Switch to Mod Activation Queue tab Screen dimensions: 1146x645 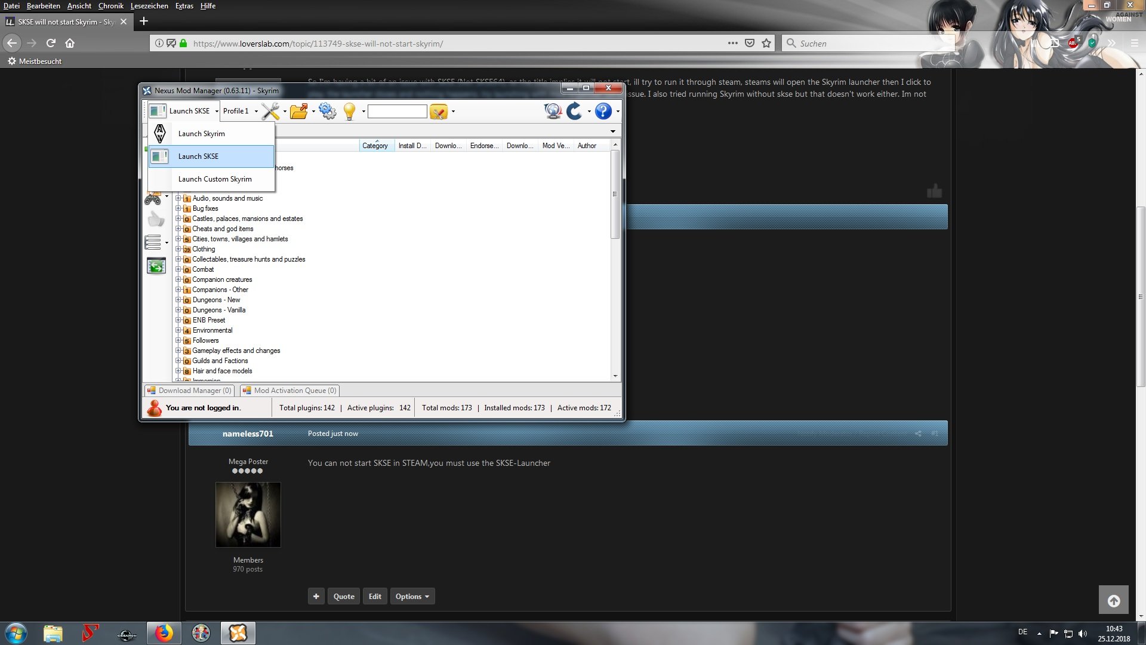coord(289,391)
